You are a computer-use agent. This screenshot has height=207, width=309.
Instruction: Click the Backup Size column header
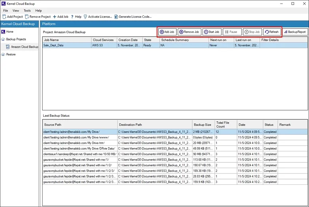(x=204, y=124)
